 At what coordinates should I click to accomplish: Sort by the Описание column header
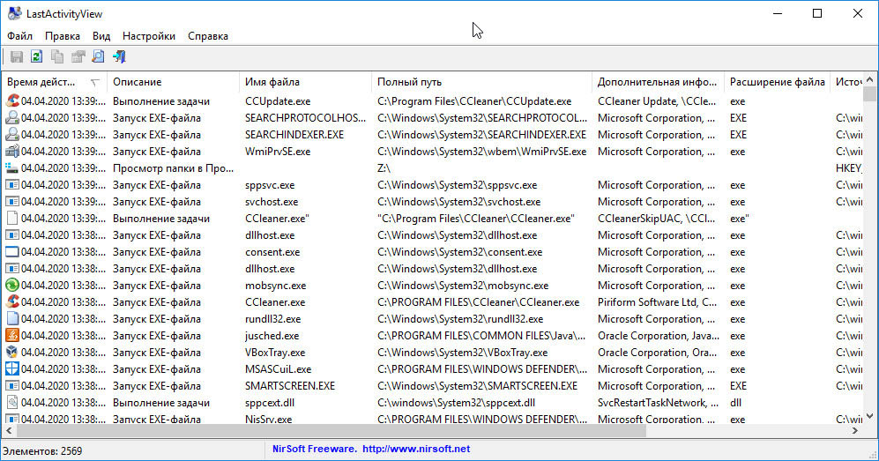173,82
